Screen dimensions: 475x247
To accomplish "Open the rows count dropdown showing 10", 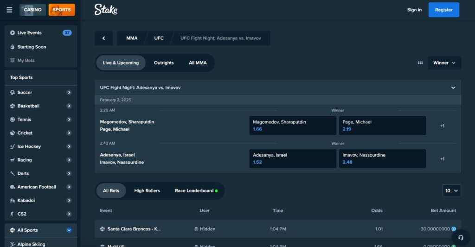I will [451, 190].
